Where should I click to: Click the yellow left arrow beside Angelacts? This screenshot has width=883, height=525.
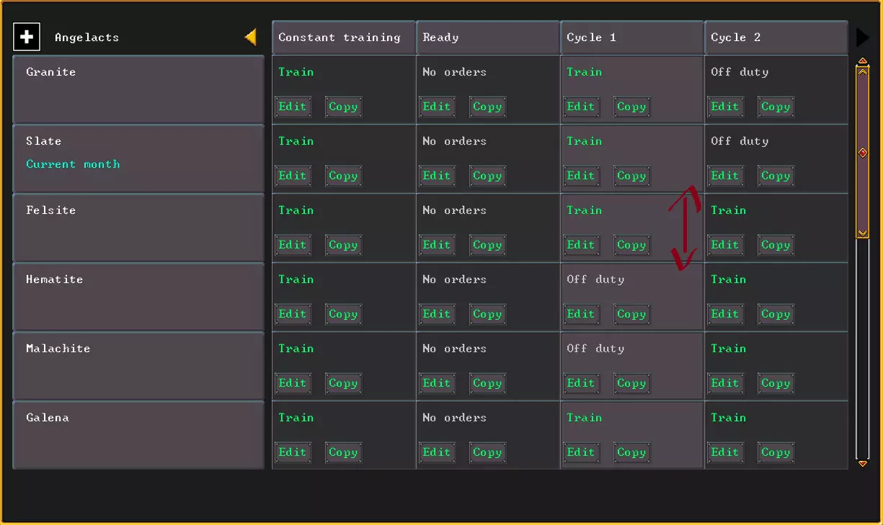coord(251,37)
